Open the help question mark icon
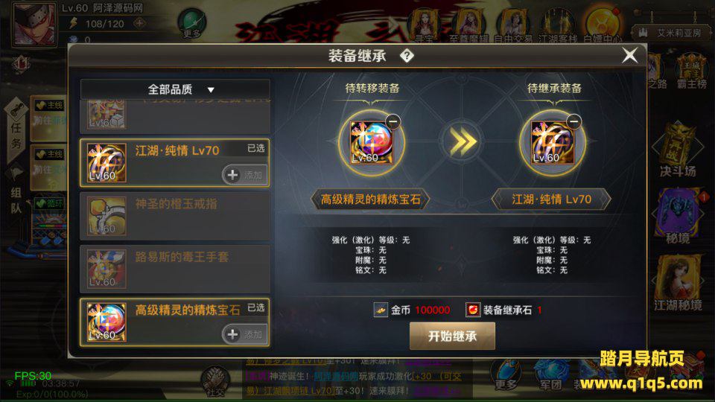 click(407, 56)
